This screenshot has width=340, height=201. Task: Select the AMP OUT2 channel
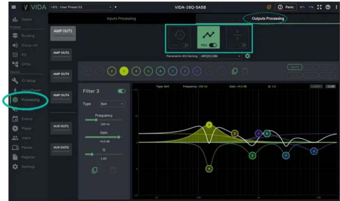coord(61,55)
